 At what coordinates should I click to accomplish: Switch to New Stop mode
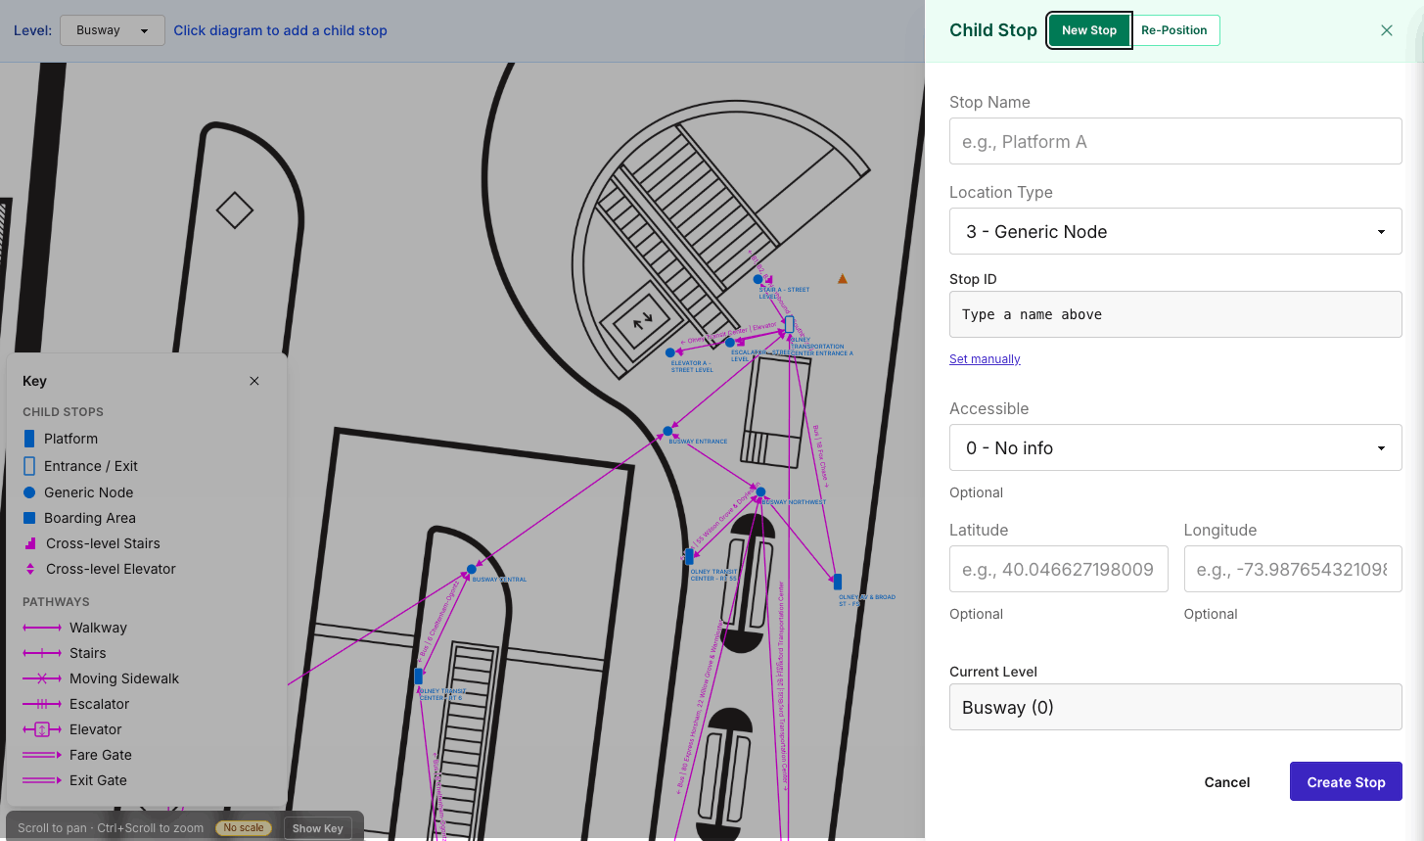pyautogui.click(x=1089, y=30)
